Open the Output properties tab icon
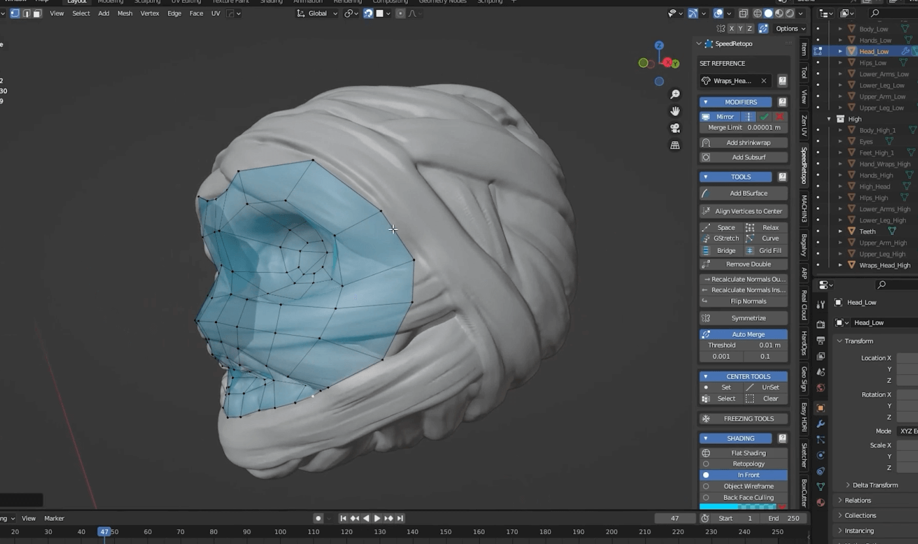 tap(820, 340)
